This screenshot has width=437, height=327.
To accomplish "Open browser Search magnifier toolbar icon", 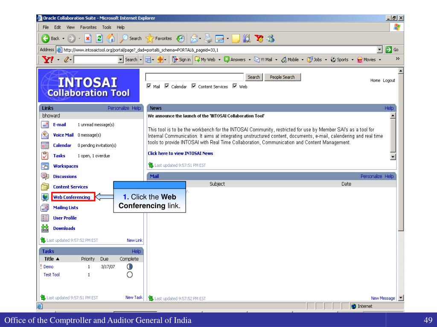I will 123,38.
